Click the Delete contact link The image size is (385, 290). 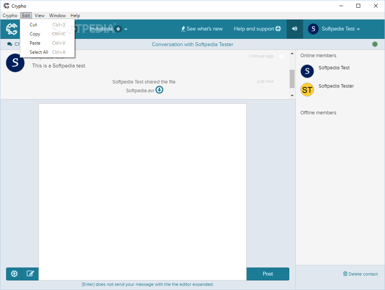point(361,274)
